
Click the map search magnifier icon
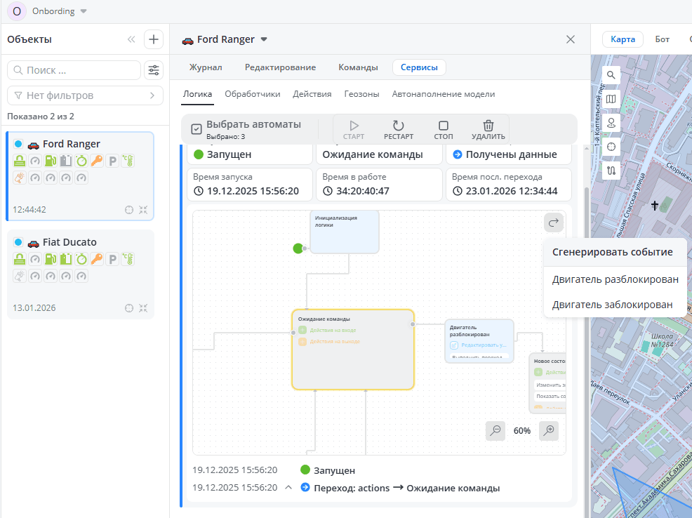pyautogui.click(x=611, y=75)
